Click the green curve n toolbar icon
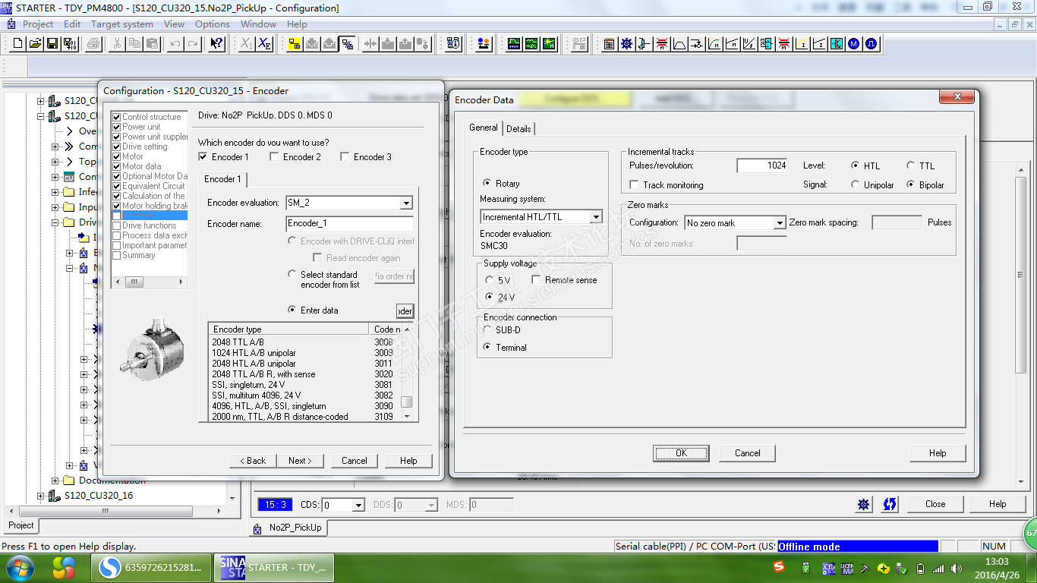This screenshot has width=1037, height=583. pos(714,44)
